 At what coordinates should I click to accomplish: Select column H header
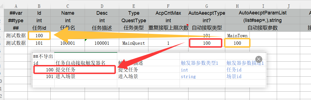(237, 6)
